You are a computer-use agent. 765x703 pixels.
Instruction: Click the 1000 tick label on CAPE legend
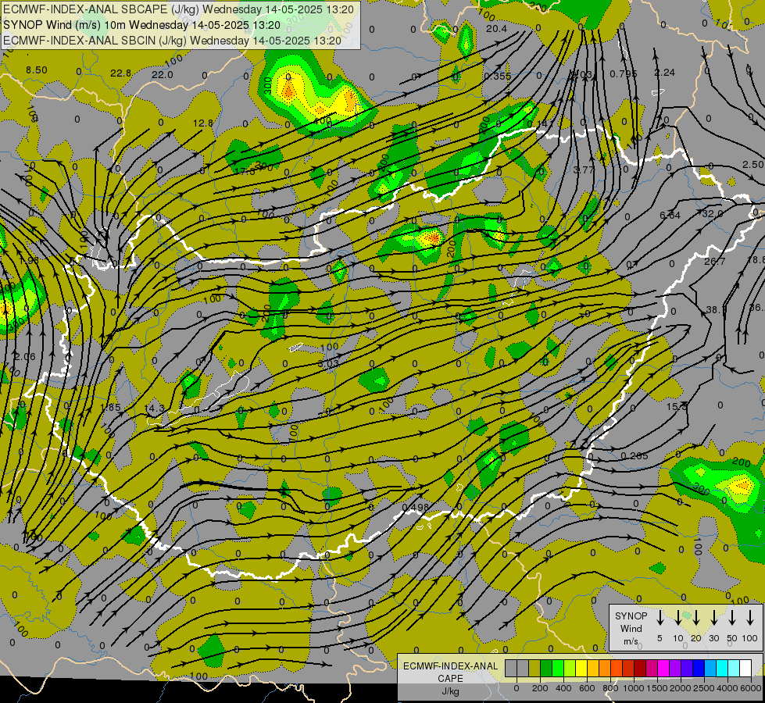634,688
